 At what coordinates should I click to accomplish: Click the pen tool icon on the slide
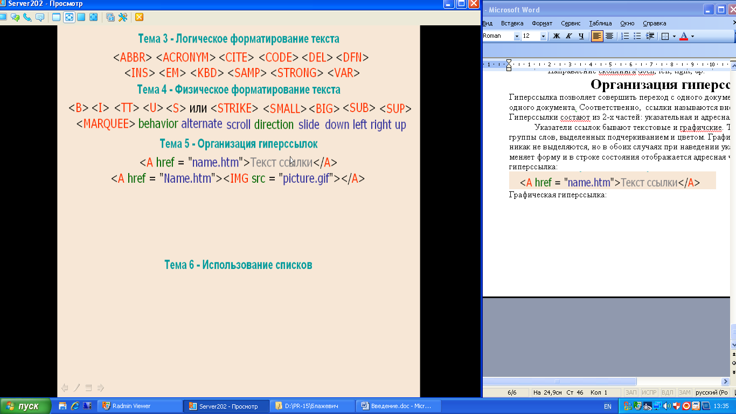pyautogui.click(x=77, y=388)
